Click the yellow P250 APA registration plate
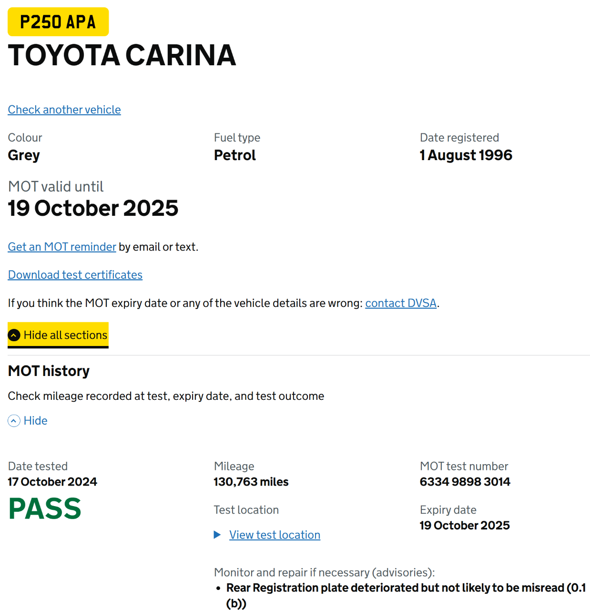 pos(58,22)
